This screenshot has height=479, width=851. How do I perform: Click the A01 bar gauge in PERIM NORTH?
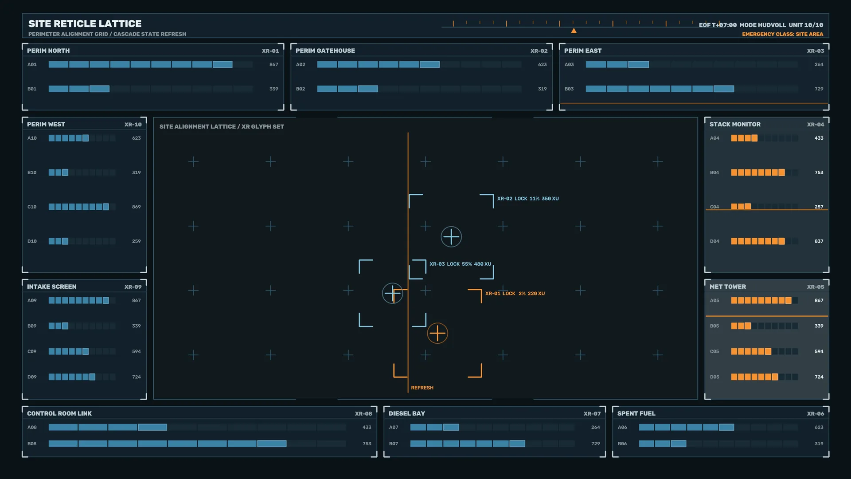pos(151,64)
